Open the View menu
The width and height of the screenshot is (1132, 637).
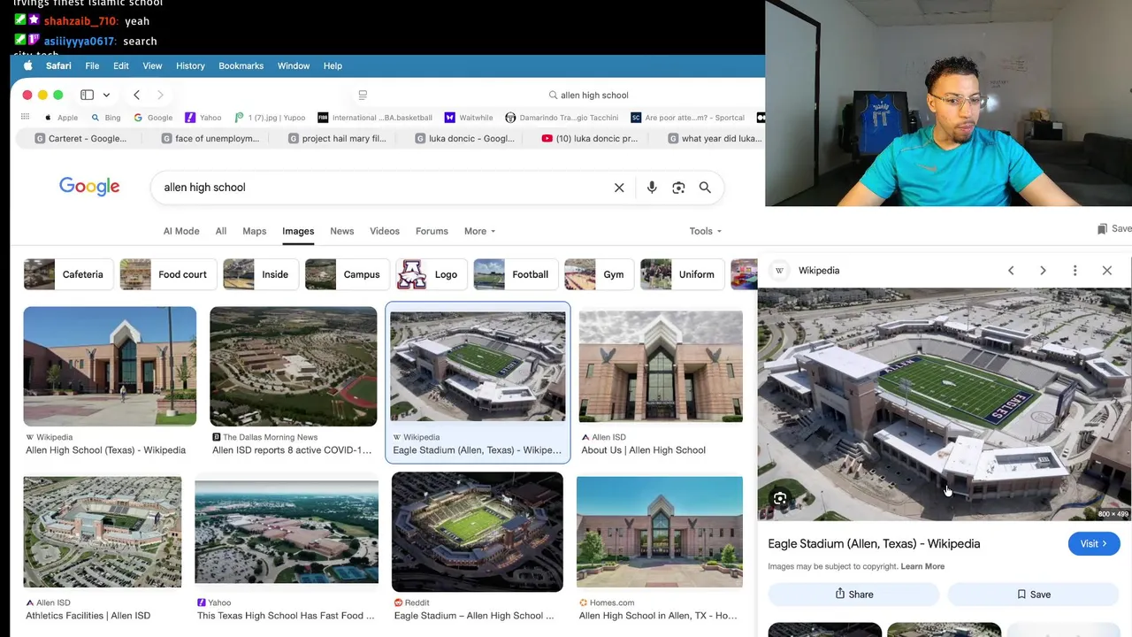pyautogui.click(x=152, y=65)
